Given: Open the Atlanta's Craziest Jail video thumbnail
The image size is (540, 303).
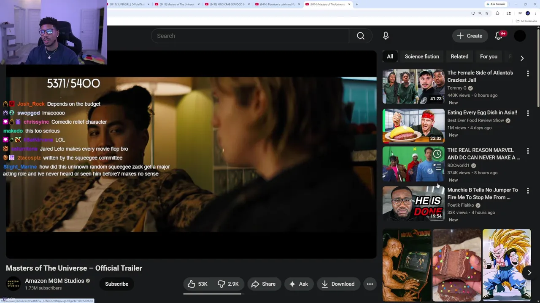Looking at the screenshot, I should click(413, 86).
